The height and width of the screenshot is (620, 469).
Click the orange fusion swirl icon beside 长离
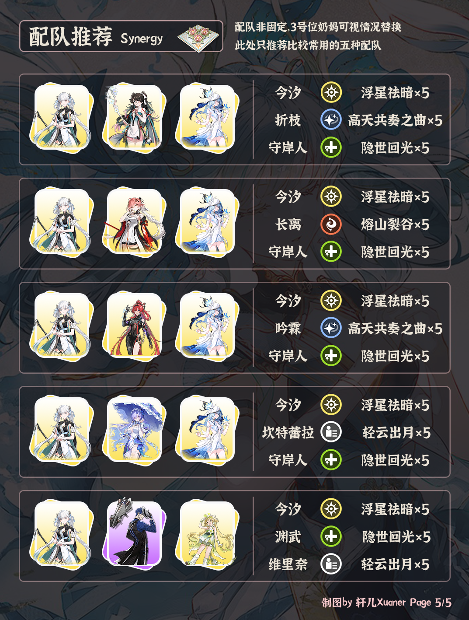tap(331, 224)
